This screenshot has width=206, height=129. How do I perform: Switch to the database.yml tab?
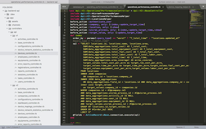[78, 6]
